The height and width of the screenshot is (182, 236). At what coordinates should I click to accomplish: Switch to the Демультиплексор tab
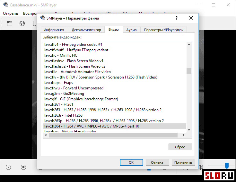click(x=86, y=30)
